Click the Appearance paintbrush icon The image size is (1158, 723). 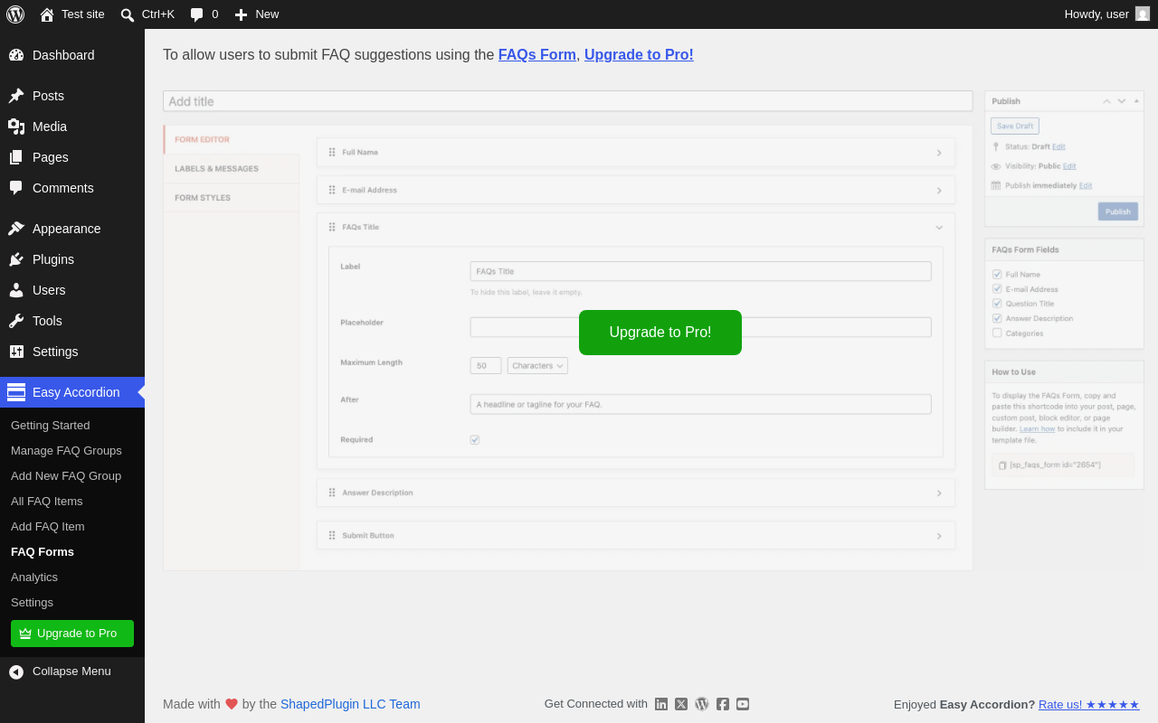click(16, 229)
